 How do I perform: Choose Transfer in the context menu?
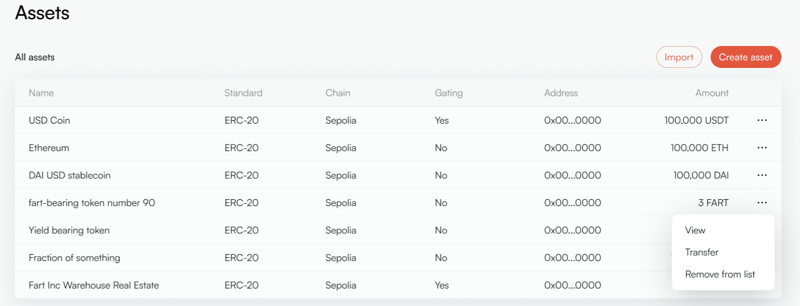pyautogui.click(x=702, y=253)
